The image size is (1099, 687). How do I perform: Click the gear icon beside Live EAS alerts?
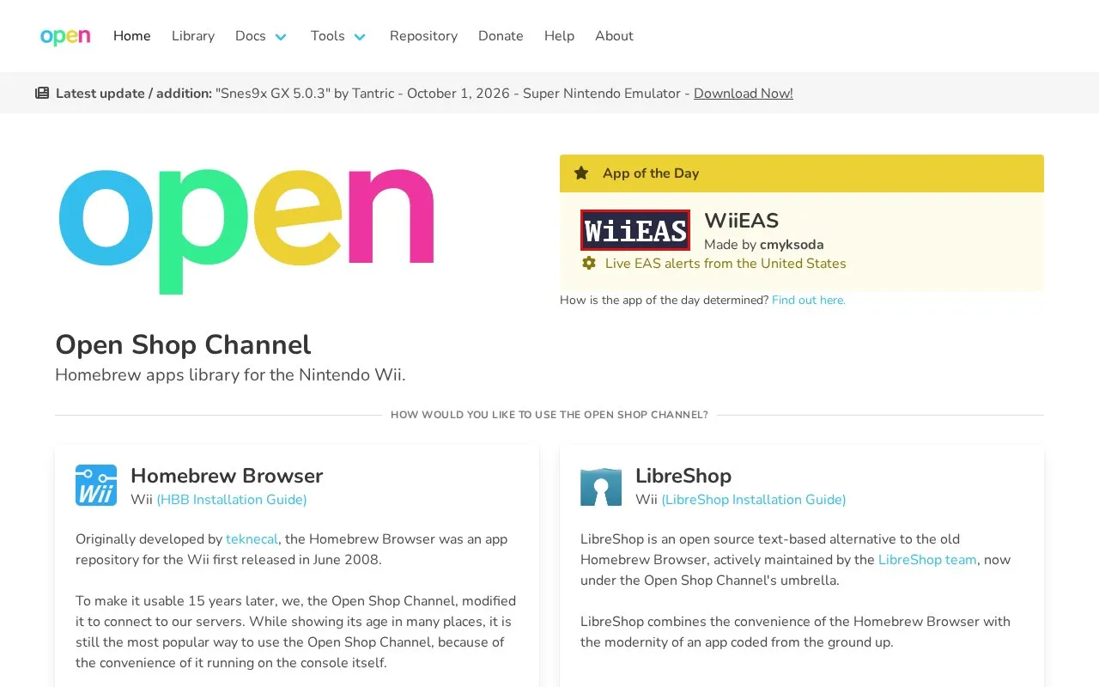[589, 263]
